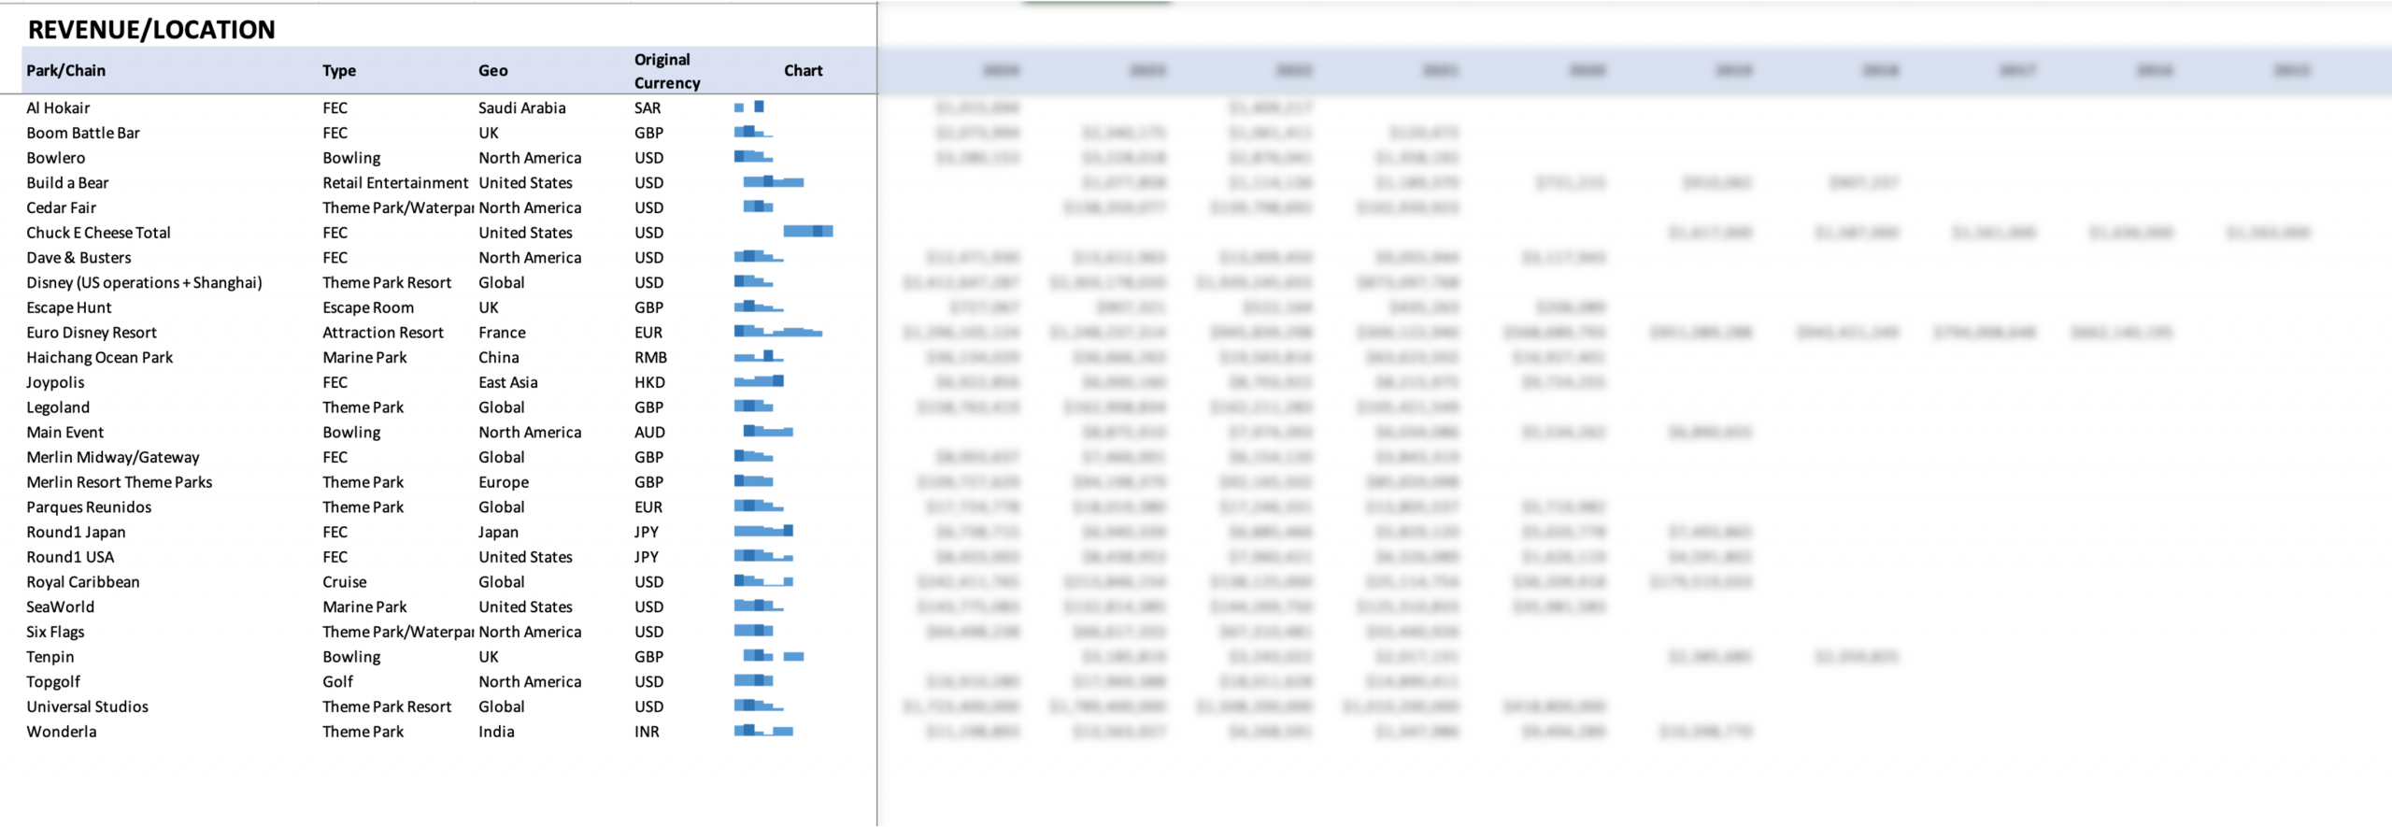
Task: Select the Joypolis sparkline chart
Action: [x=759, y=381]
